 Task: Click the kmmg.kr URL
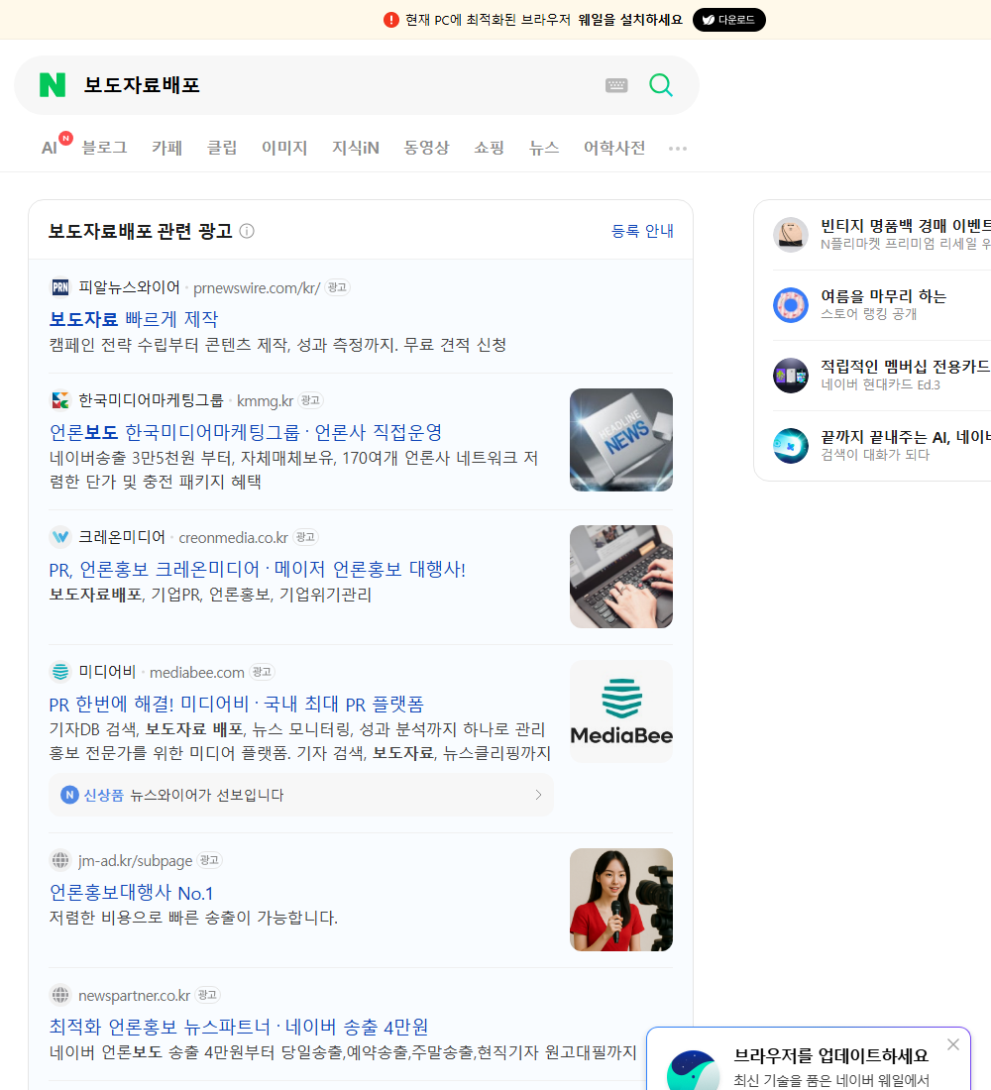pyautogui.click(x=265, y=401)
